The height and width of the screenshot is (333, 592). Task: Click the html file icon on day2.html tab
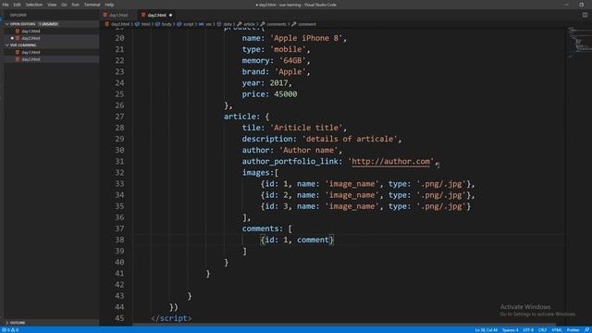coord(143,15)
